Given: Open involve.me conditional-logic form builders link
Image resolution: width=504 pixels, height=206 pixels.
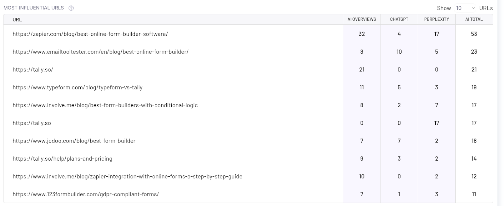Looking at the screenshot, I should click(105, 105).
